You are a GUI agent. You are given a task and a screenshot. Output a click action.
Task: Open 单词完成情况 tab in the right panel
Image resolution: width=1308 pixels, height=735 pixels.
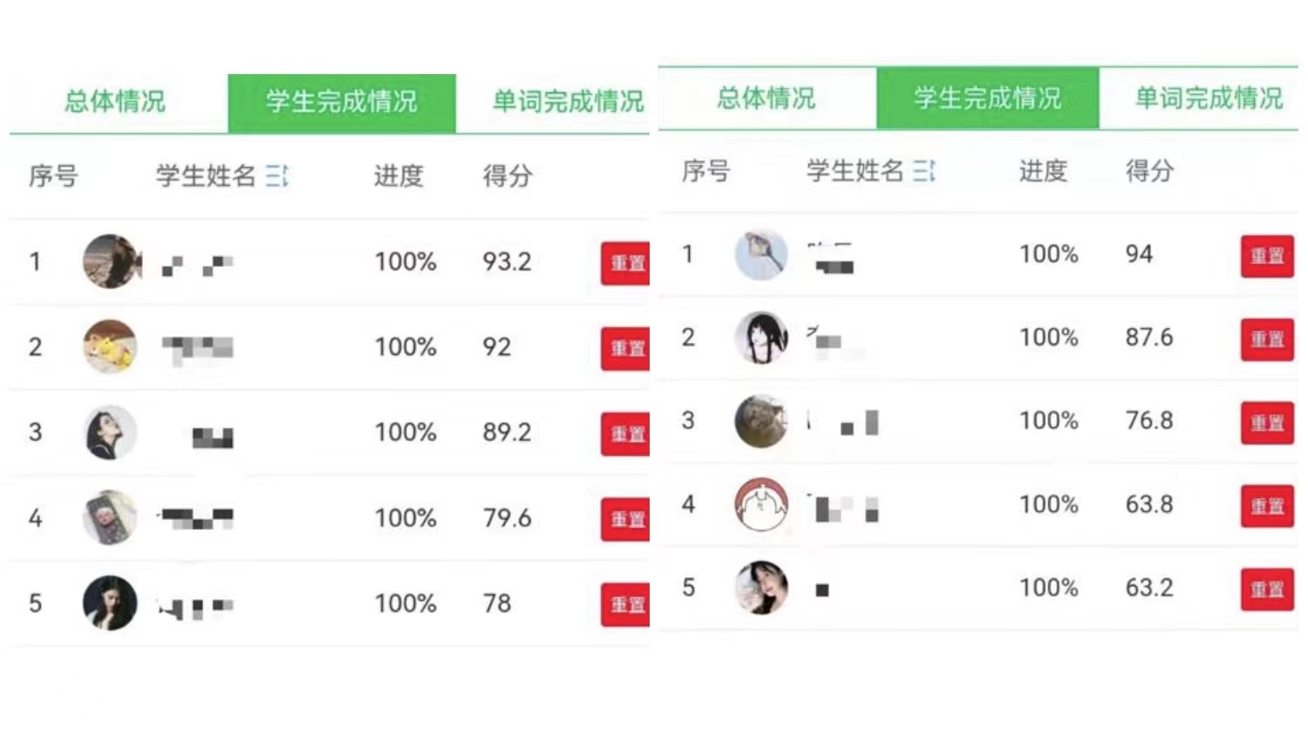point(1208,99)
